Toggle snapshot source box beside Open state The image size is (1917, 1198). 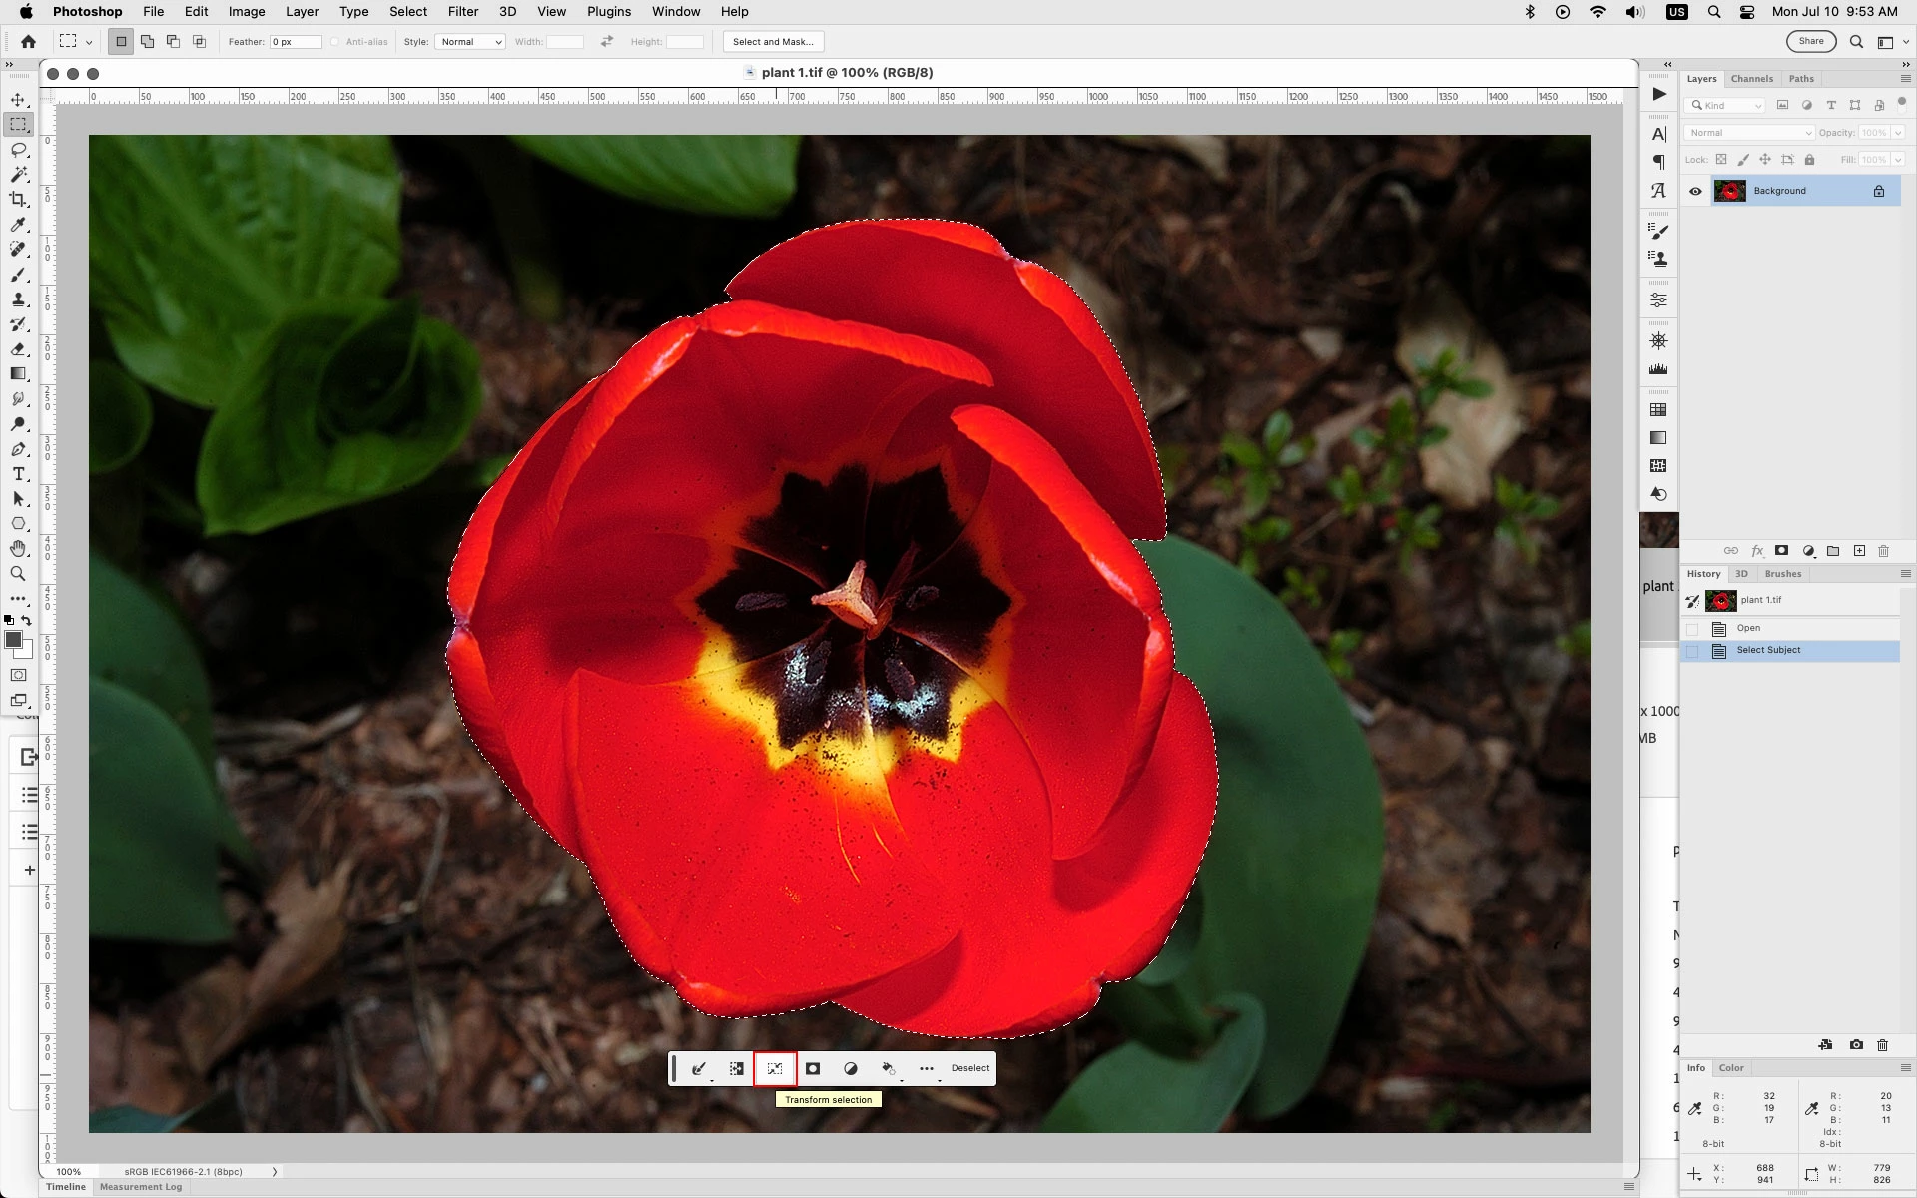[x=1692, y=629]
